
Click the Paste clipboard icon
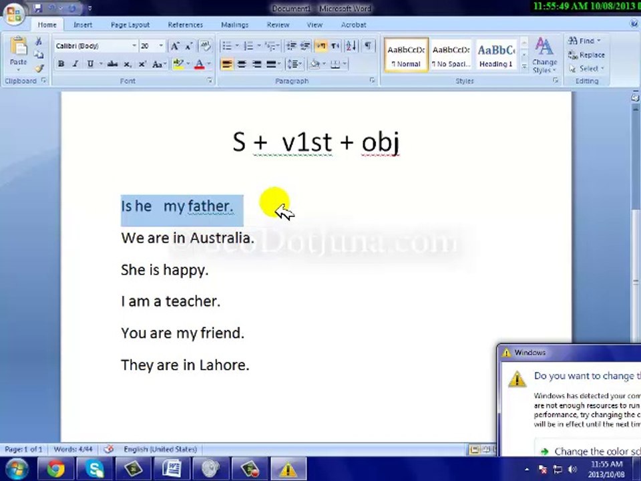coord(19,46)
